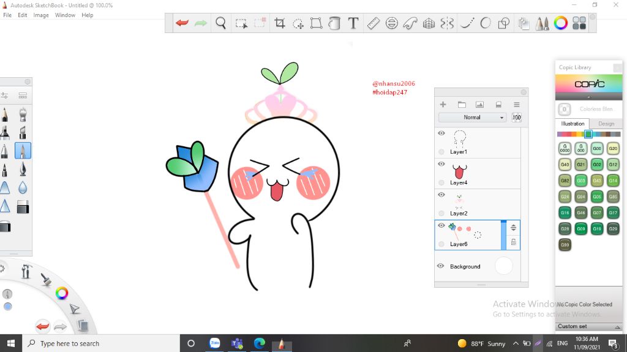
Task: Set layer opacity field showing 100
Action: click(x=517, y=117)
